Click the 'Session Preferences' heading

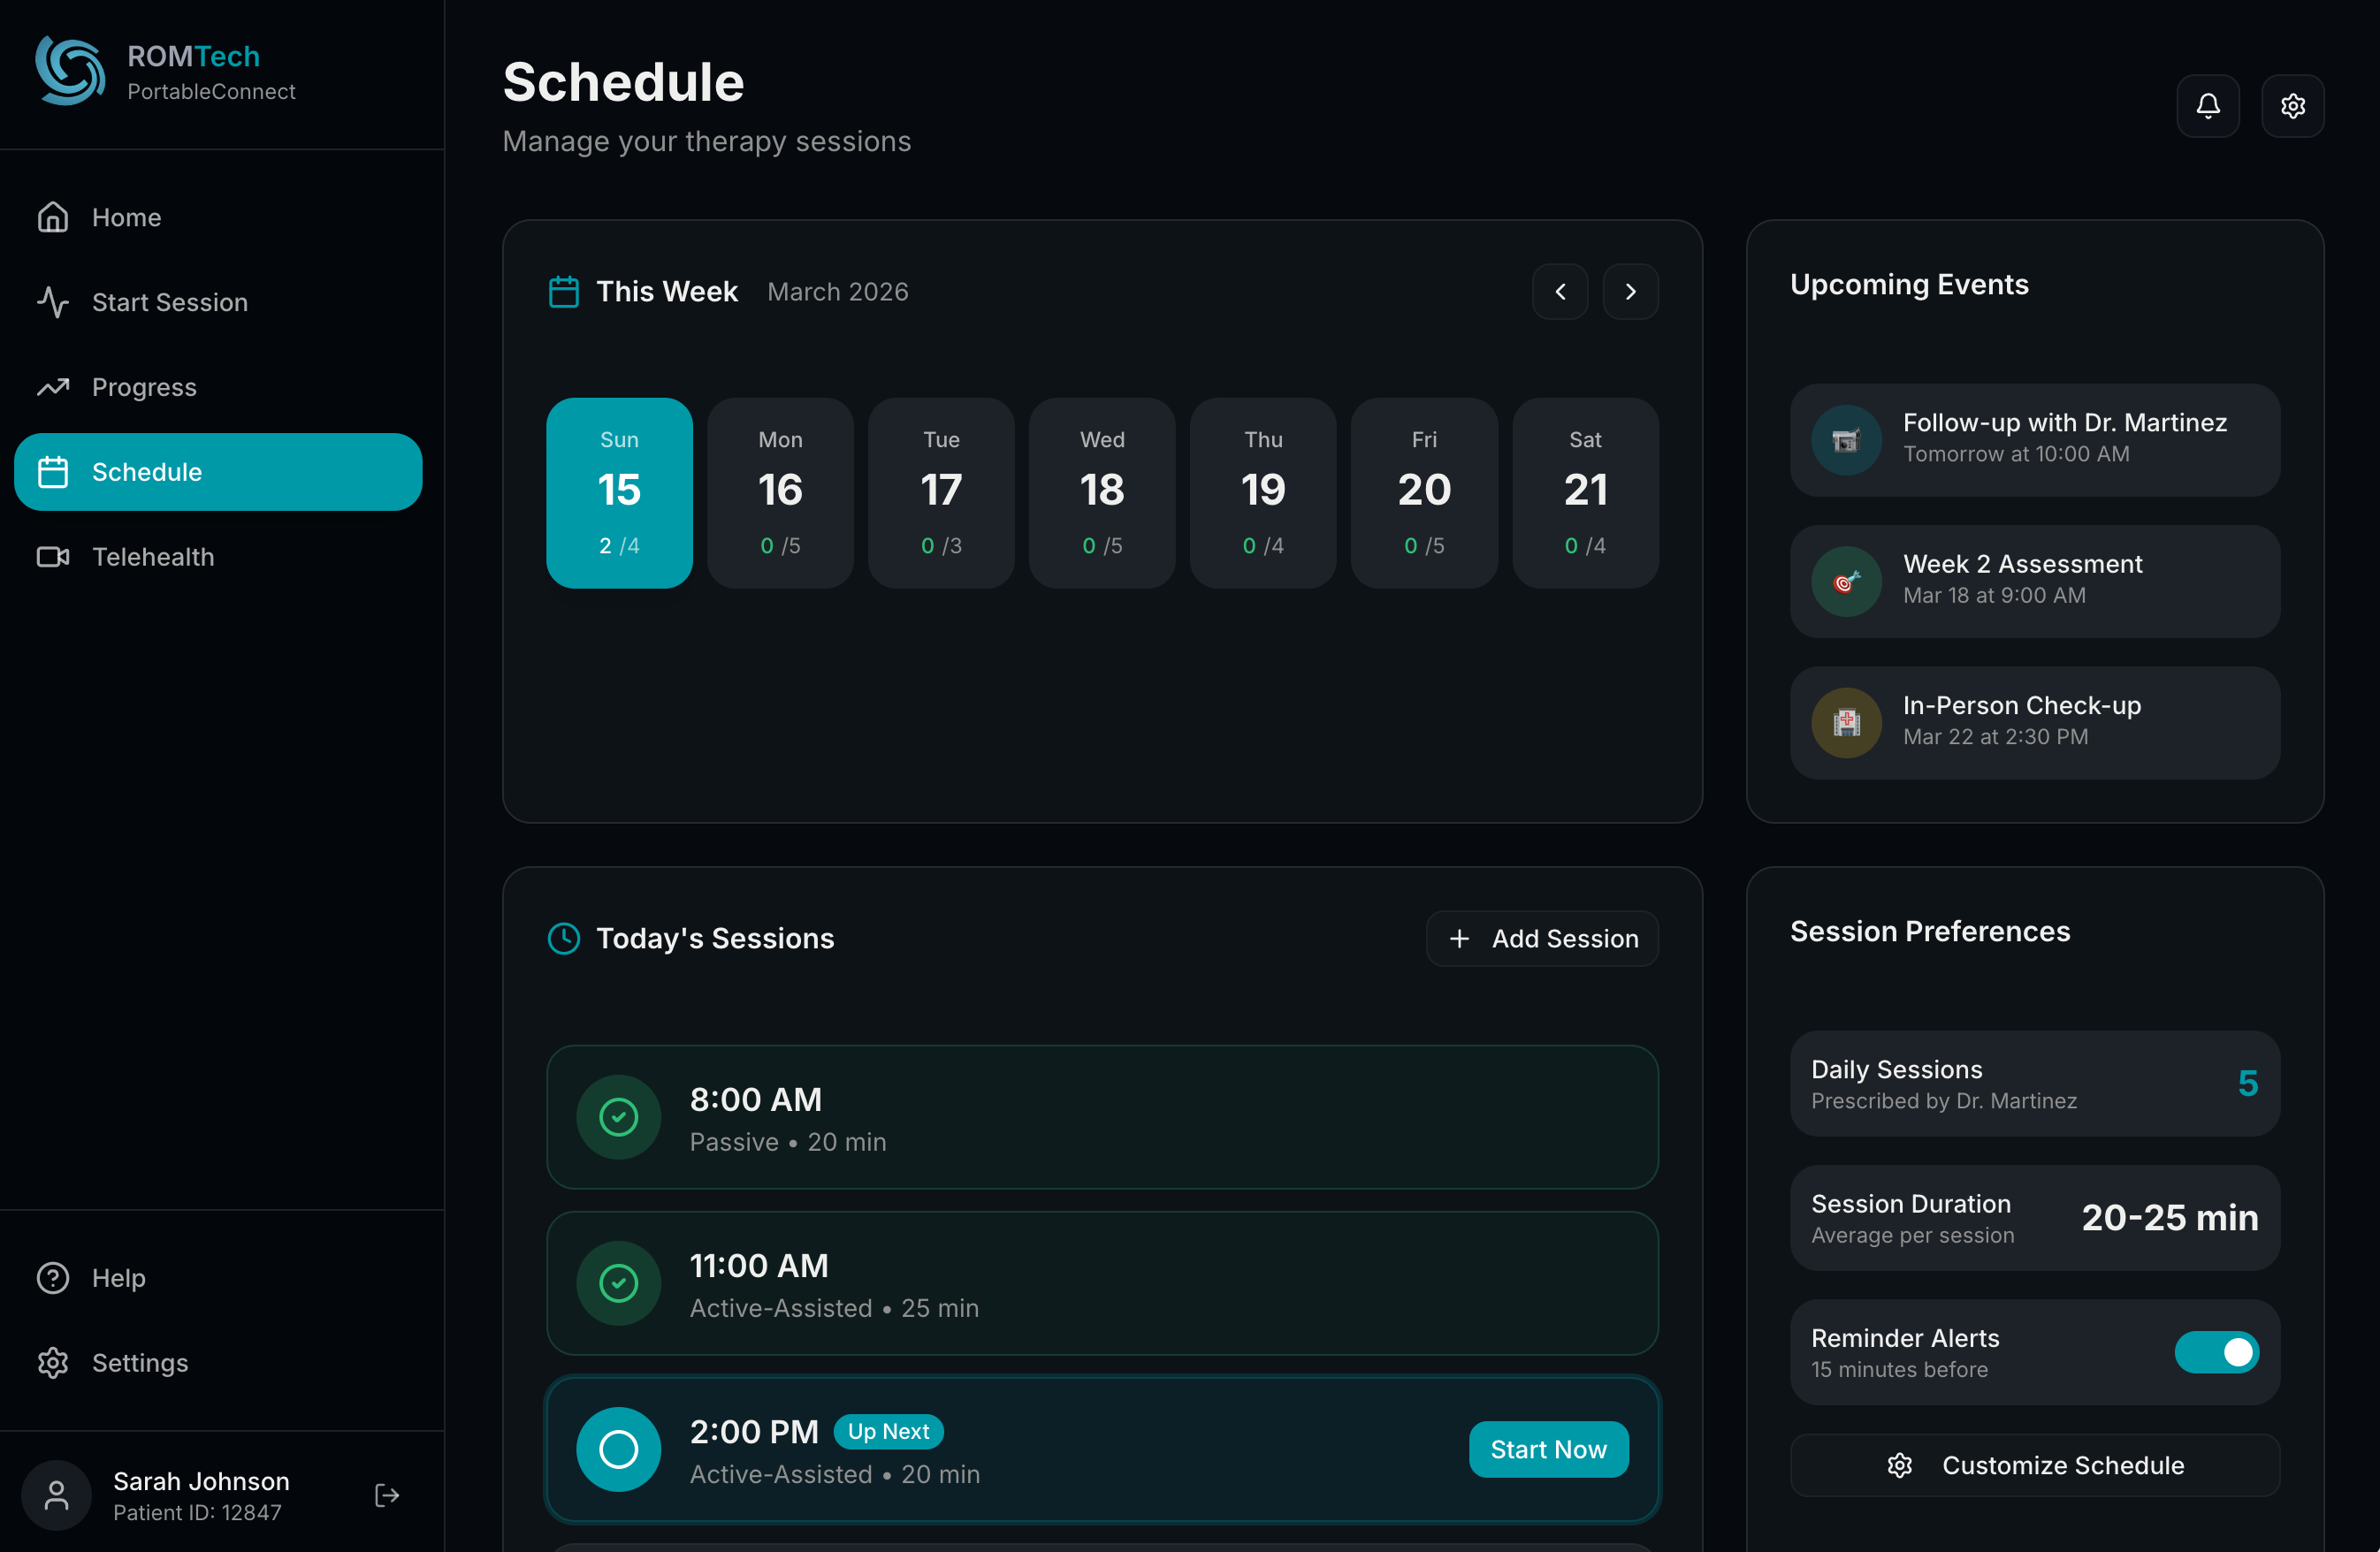coord(1930,931)
